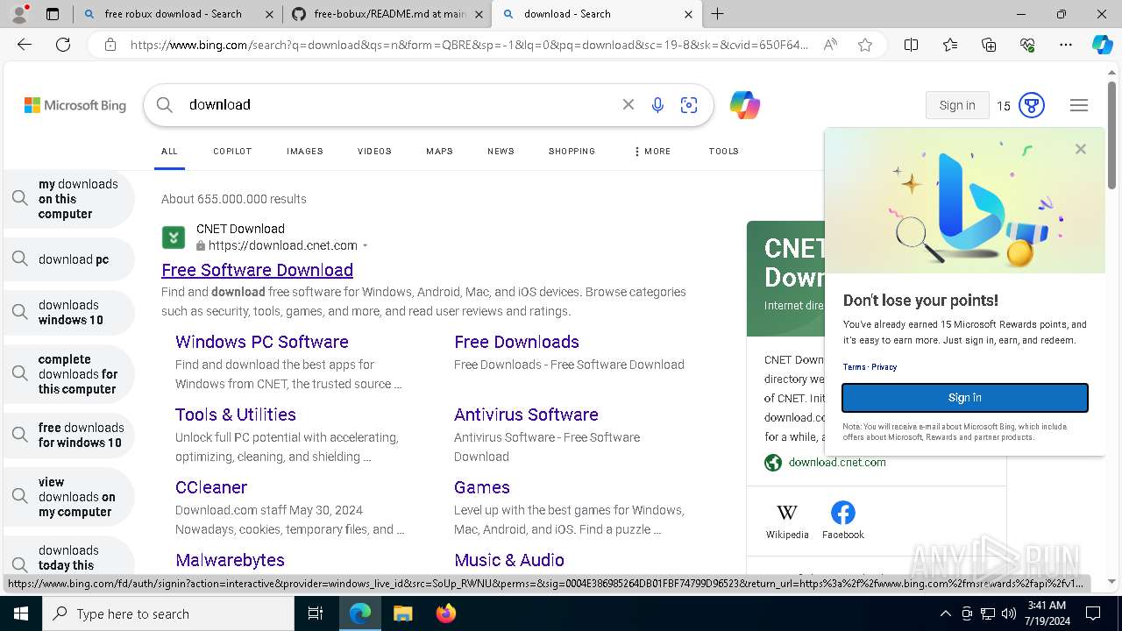The image size is (1122, 631).
Task: Open a new browser tab
Action: click(718, 14)
